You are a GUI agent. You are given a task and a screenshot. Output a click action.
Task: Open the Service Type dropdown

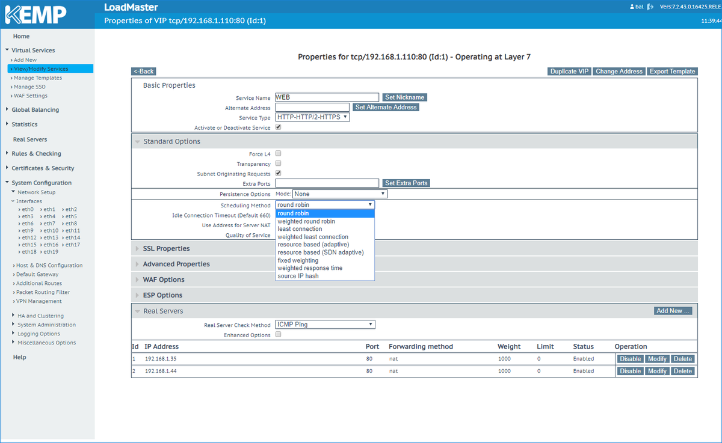pos(312,117)
